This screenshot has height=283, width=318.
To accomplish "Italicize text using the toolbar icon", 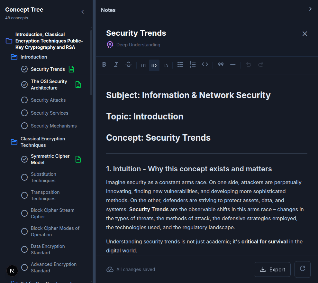I will click(116, 64).
